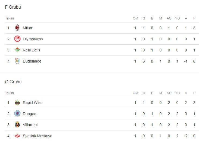Open the Rapid Wien team name
Image resolution: width=199 pixels, height=141 pixels.
tap(33, 103)
